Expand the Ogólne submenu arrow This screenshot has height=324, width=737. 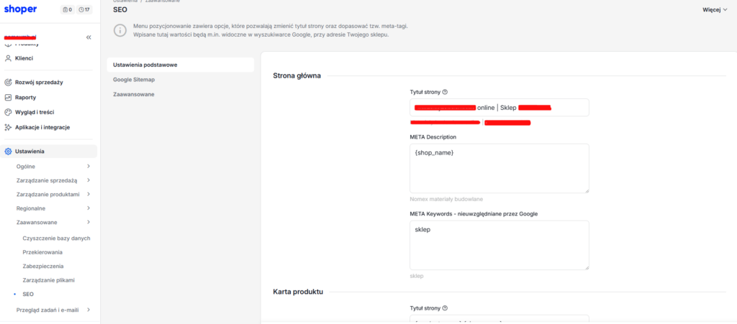tap(89, 167)
